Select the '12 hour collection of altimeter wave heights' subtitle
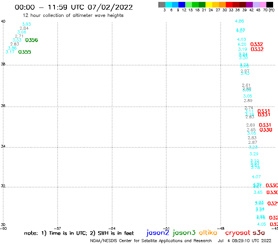 73,15
